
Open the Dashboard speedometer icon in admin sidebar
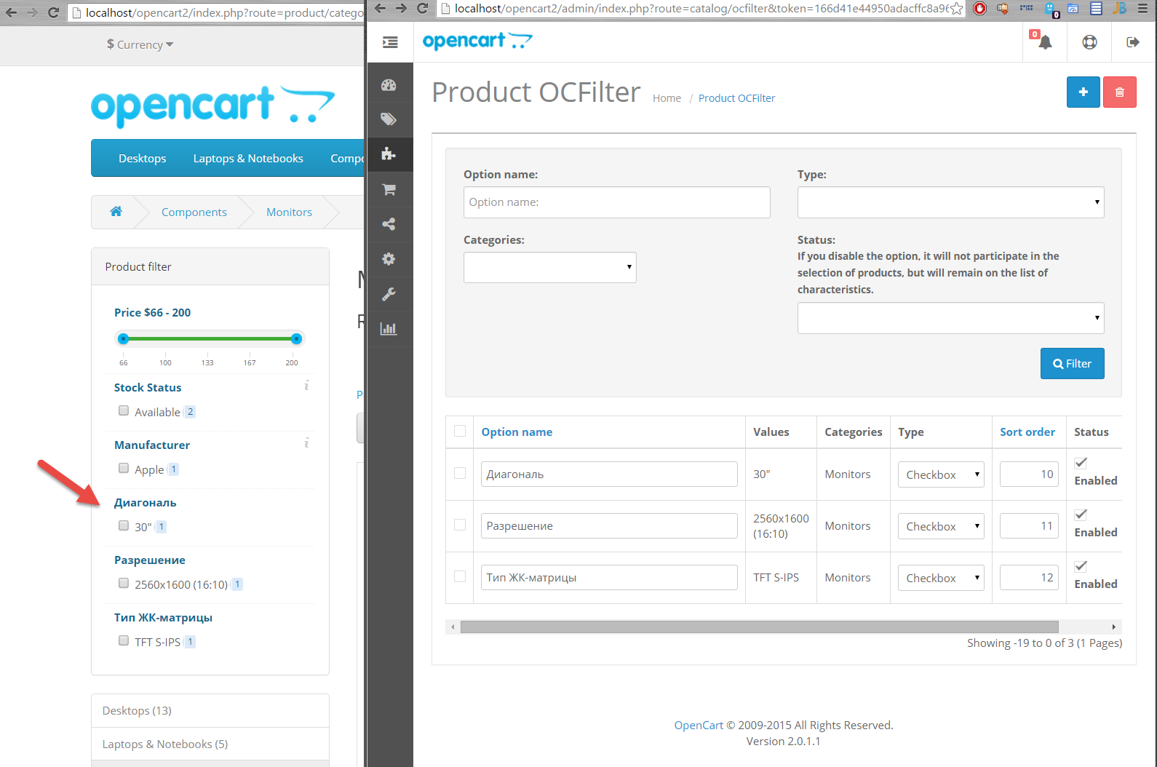click(x=389, y=84)
